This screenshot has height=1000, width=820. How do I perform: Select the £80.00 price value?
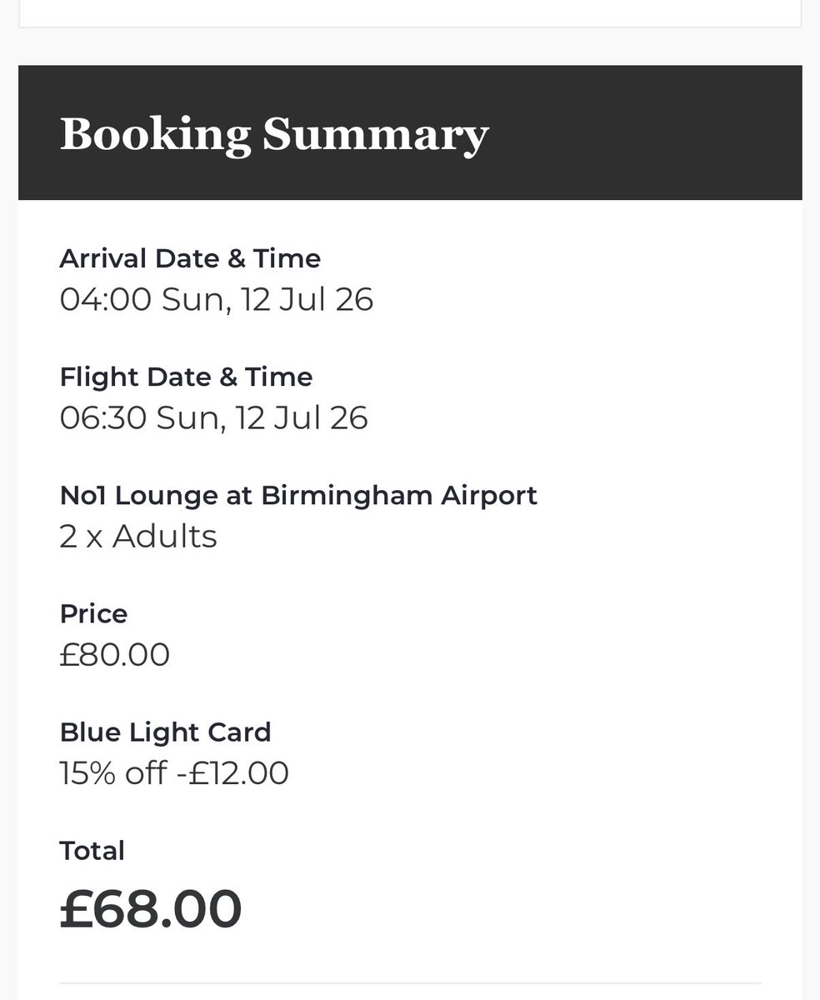click(115, 655)
